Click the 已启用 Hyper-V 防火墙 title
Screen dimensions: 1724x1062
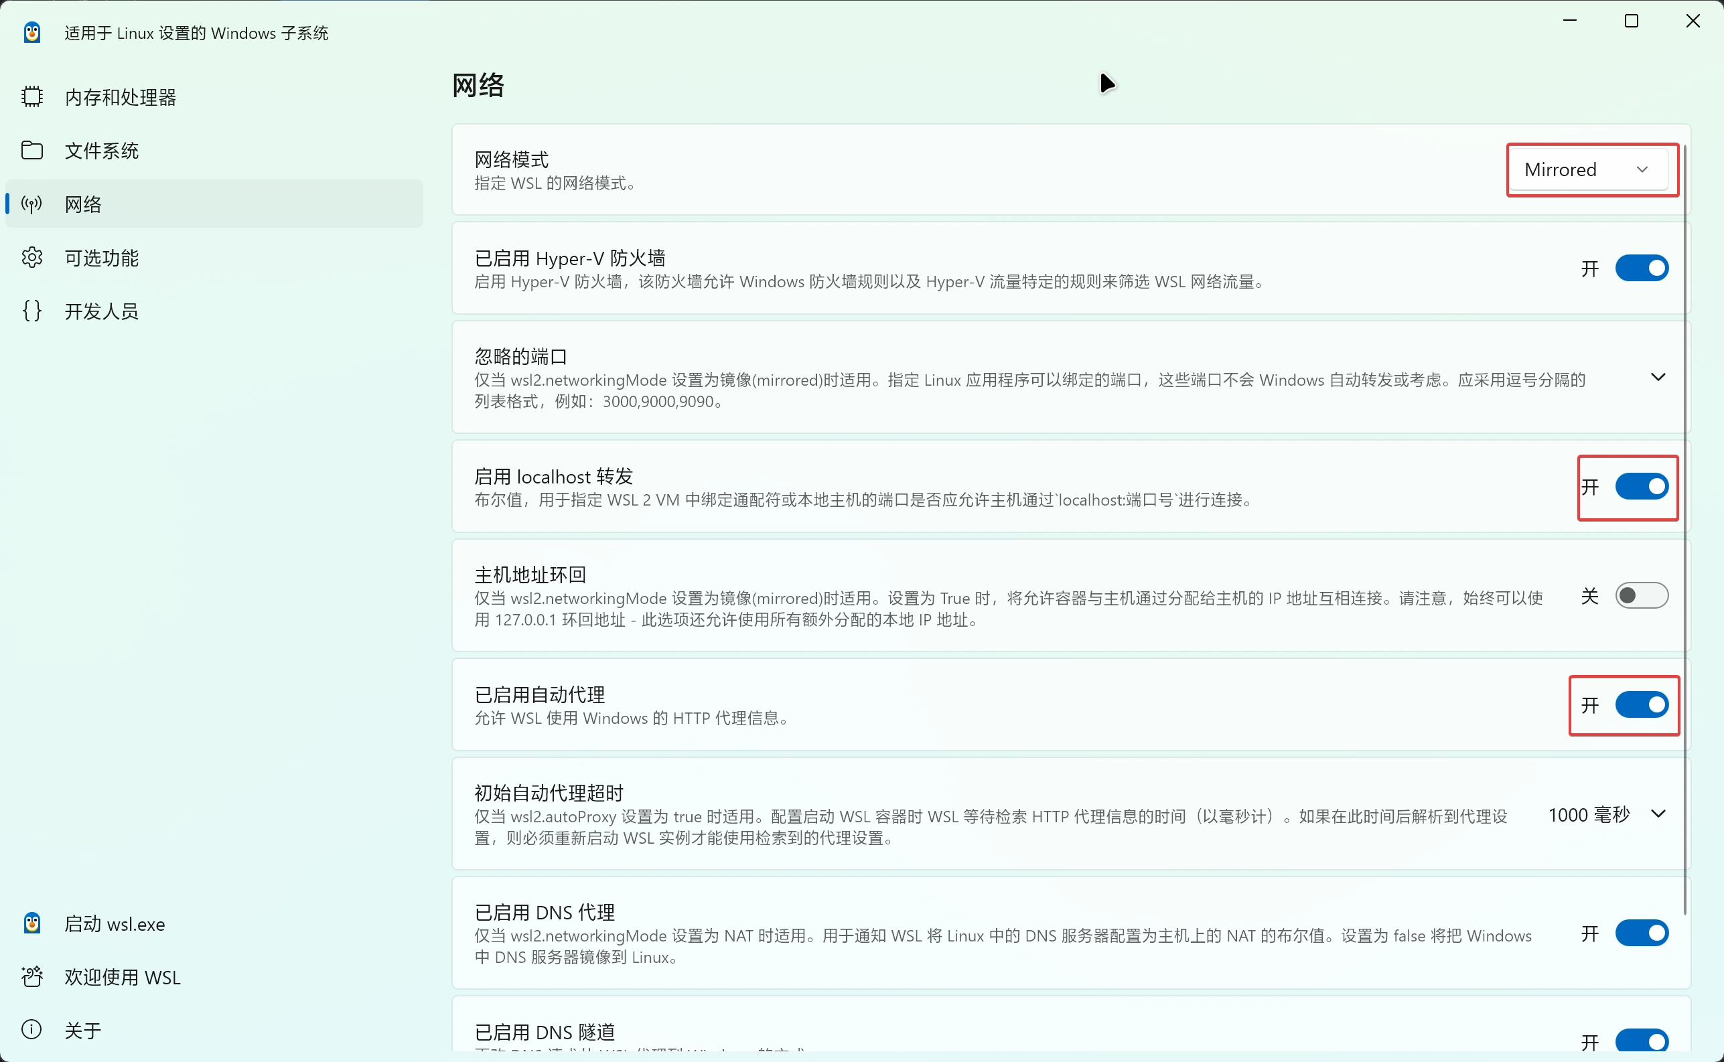(x=570, y=258)
